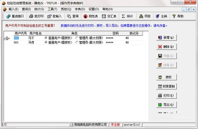
Task: Click 重启接口 toolbar icon
Action: click(x=15, y=16)
